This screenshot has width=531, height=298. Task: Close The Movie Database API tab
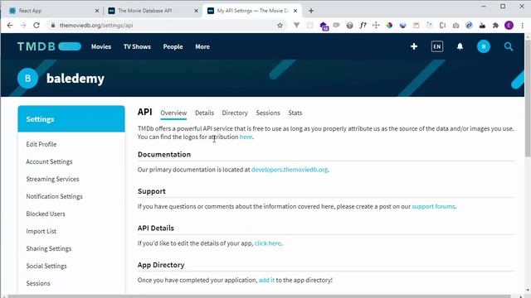point(196,11)
